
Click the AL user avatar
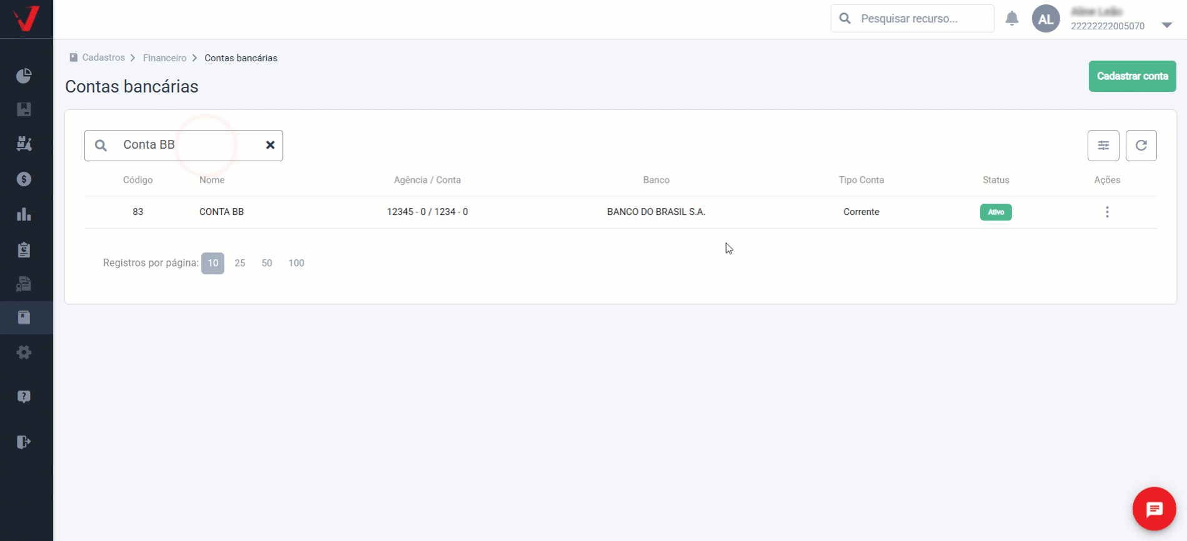[1046, 19]
